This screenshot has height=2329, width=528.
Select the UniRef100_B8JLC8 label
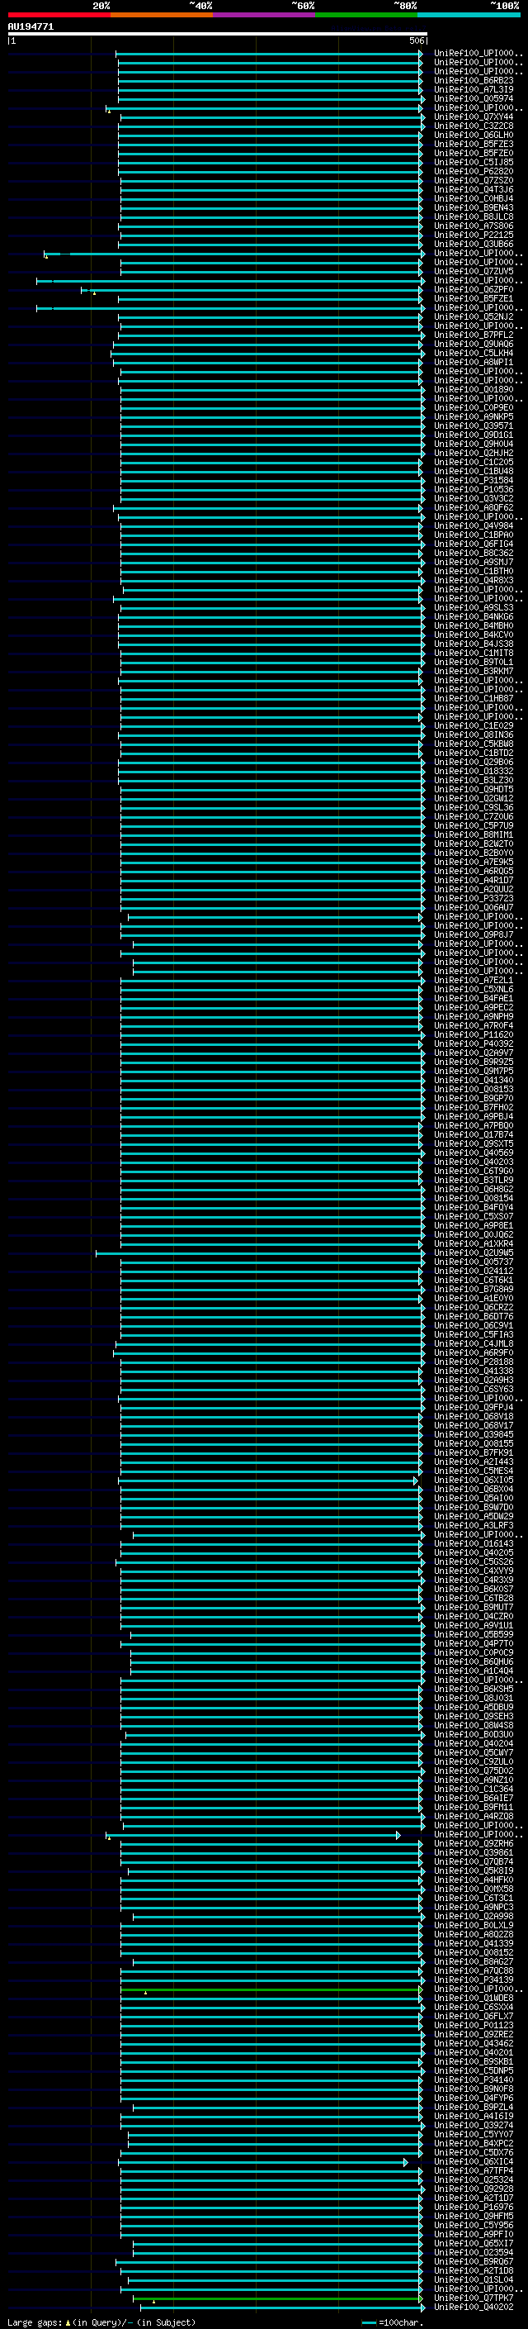point(474,217)
